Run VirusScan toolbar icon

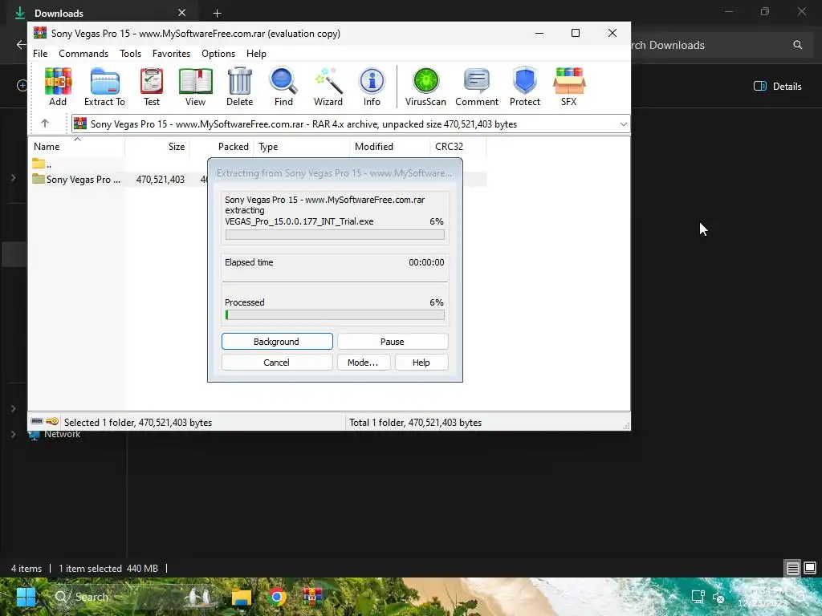tap(425, 87)
